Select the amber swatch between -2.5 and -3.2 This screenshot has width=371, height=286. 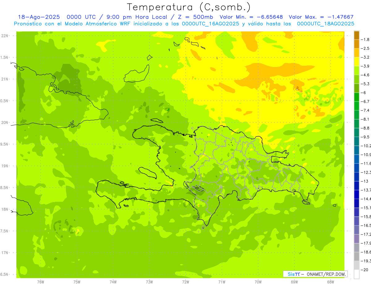coord(356,53)
